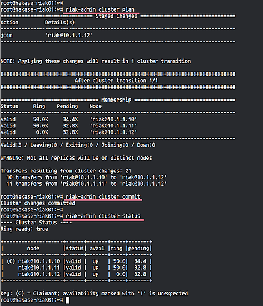Viewport: 263px width, 306px height.
Task: Click the 'Staged Changes' header text
Action: (116, 16)
